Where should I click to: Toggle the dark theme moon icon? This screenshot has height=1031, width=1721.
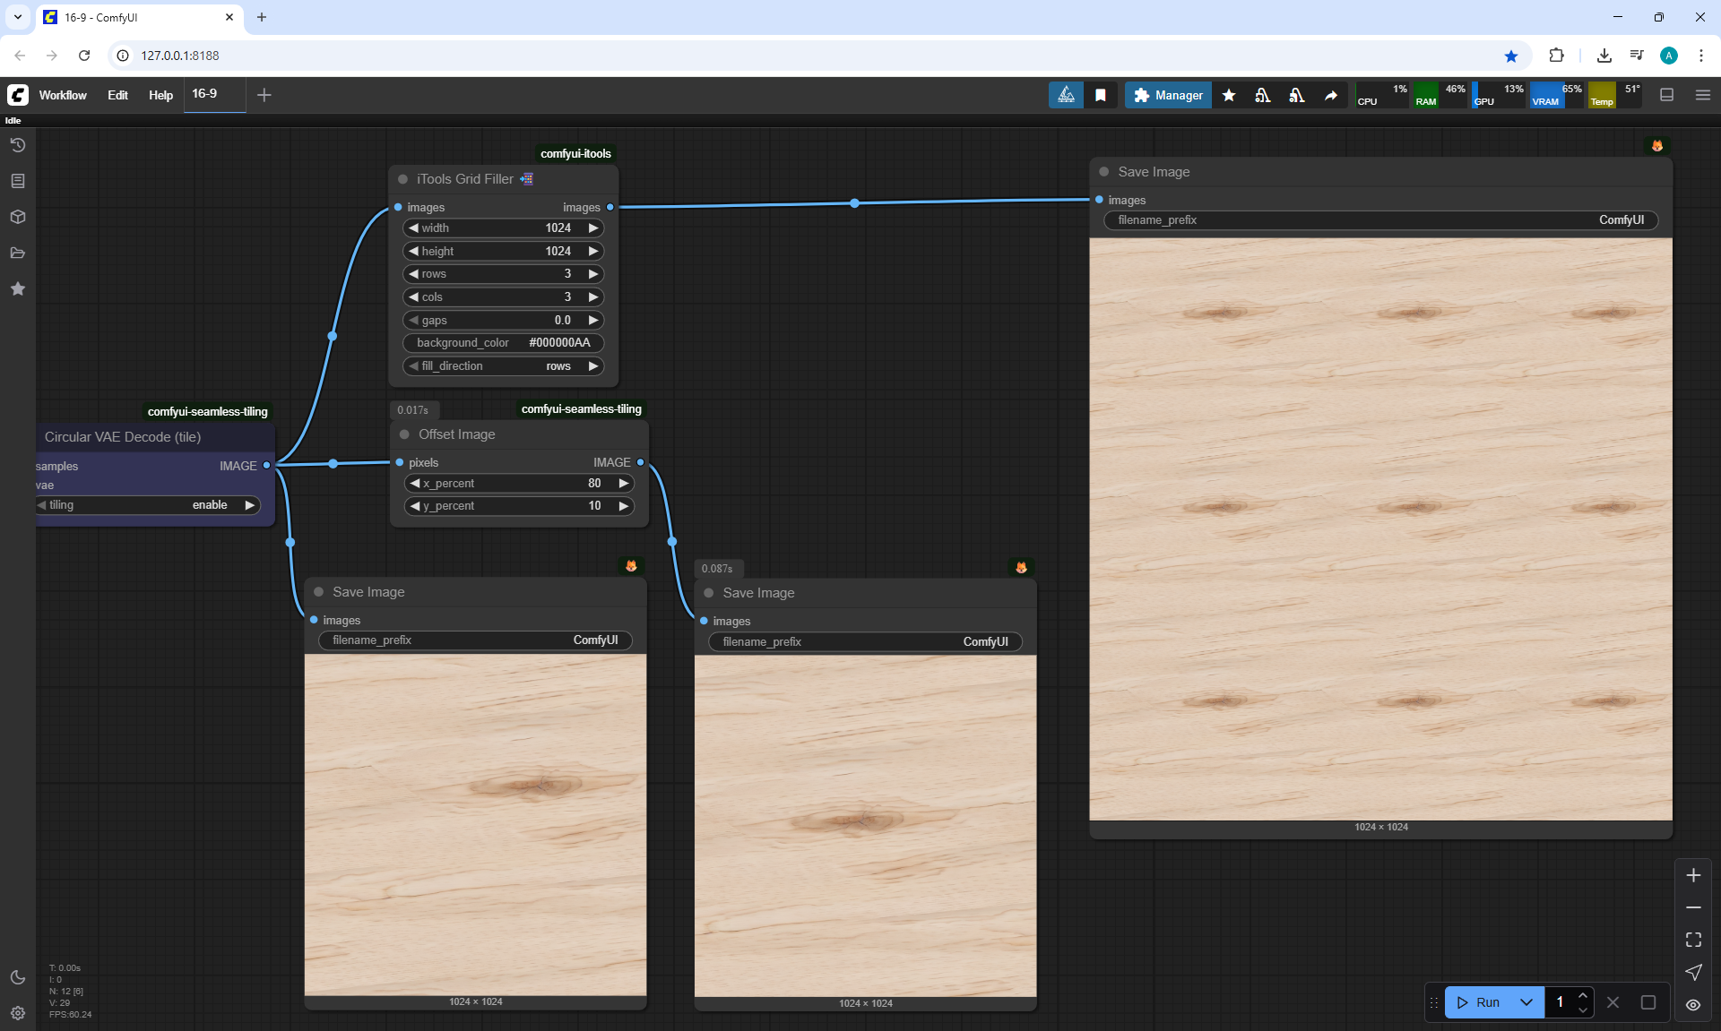(17, 977)
